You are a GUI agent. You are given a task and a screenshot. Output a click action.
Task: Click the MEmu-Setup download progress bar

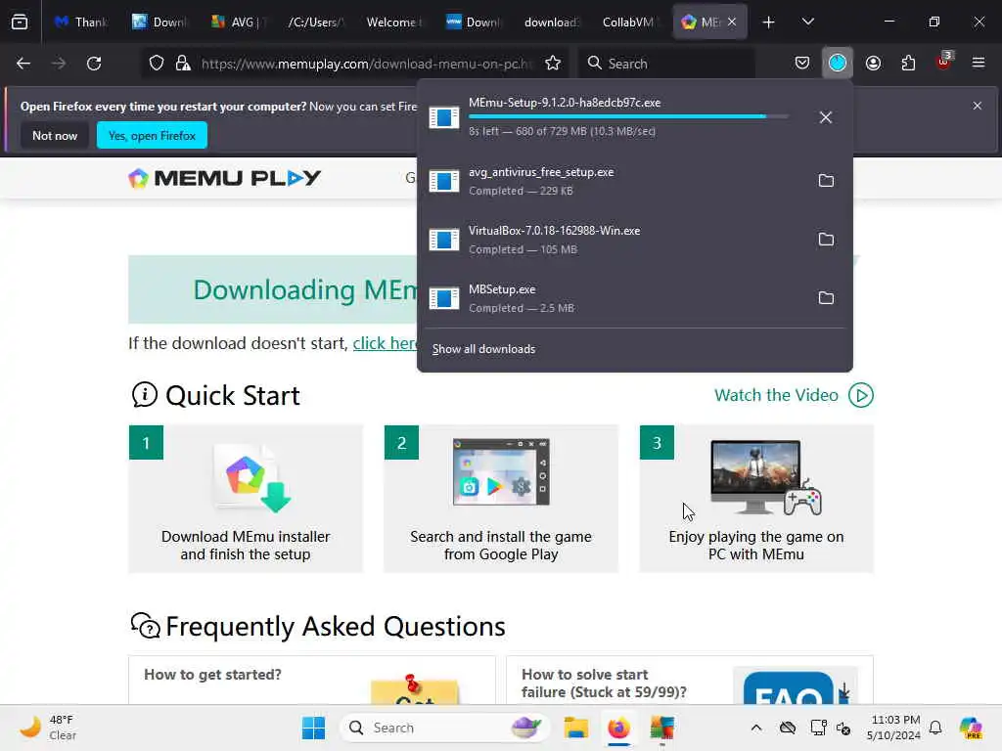[x=628, y=117]
